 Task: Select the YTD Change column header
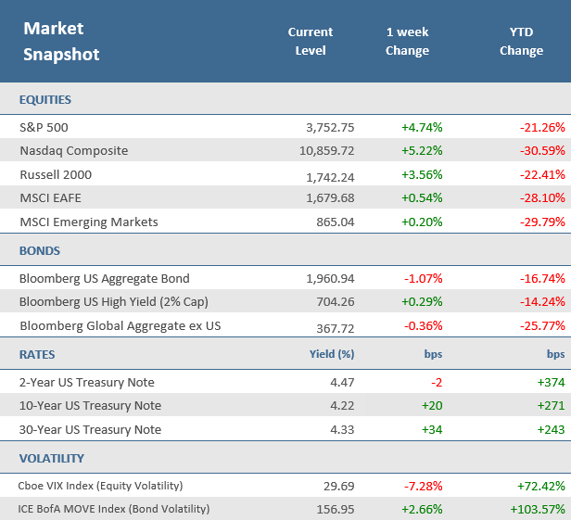(521, 41)
